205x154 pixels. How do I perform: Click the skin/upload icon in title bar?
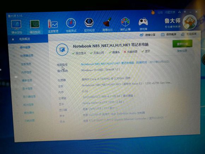coord(180,12)
